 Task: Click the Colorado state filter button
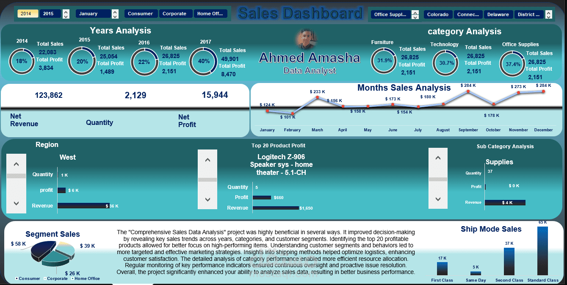pyautogui.click(x=438, y=14)
